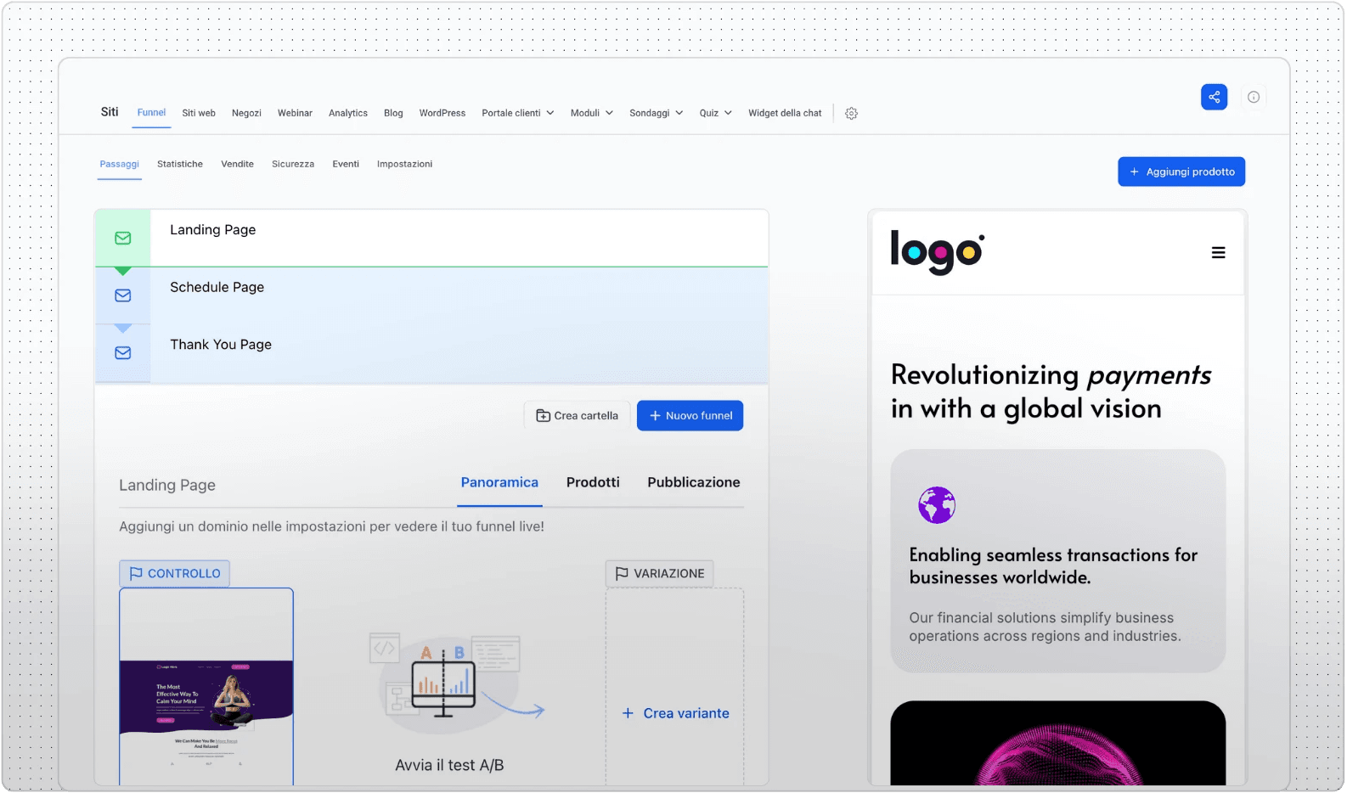The image size is (1347, 793).
Task: Click the logo in the preview panel
Action: [938, 252]
